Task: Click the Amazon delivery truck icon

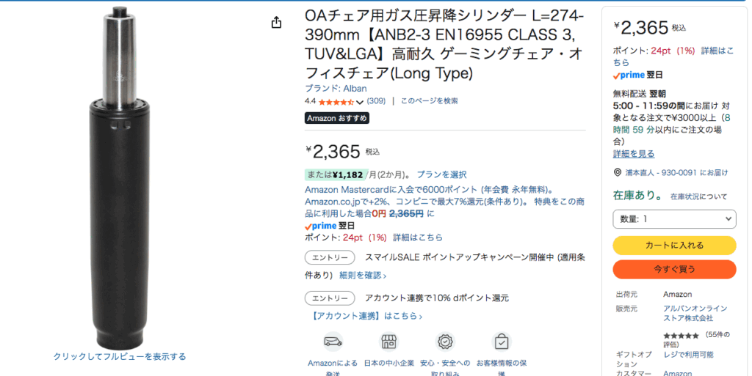Action: tap(333, 342)
